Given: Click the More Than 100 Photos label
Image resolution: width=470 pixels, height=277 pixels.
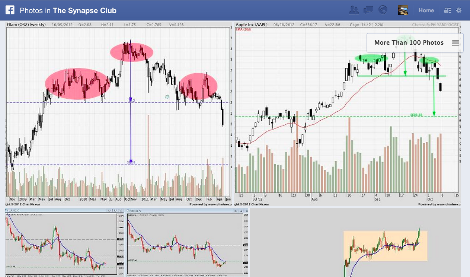Looking at the screenshot, I should pos(409,43).
